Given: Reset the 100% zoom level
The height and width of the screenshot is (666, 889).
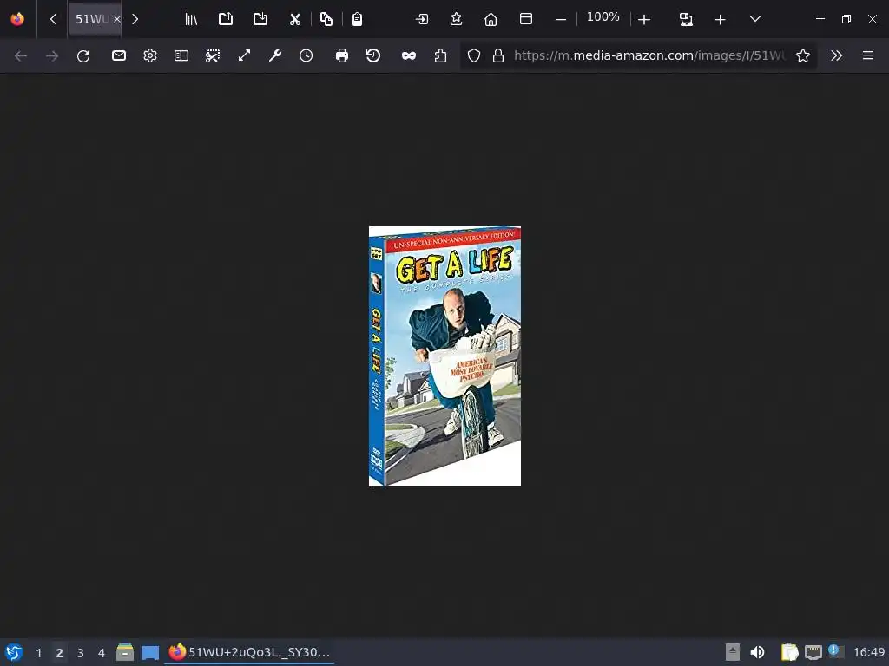Looking at the screenshot, I should (x=603, y=17).
